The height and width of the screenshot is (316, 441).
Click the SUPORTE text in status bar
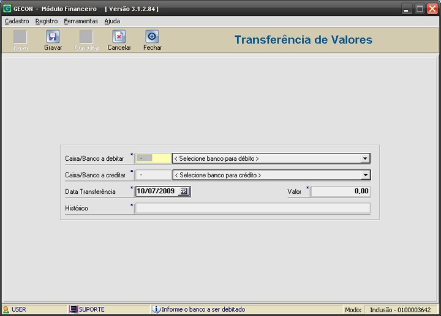(x=92, y=309)
